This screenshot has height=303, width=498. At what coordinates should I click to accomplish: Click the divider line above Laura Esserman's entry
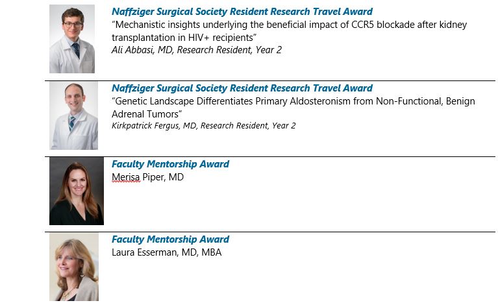[x=270, y=232]
